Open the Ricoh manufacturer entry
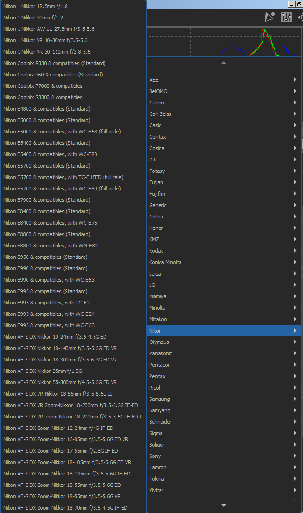 pyautogui.click(x=224, y=388)
